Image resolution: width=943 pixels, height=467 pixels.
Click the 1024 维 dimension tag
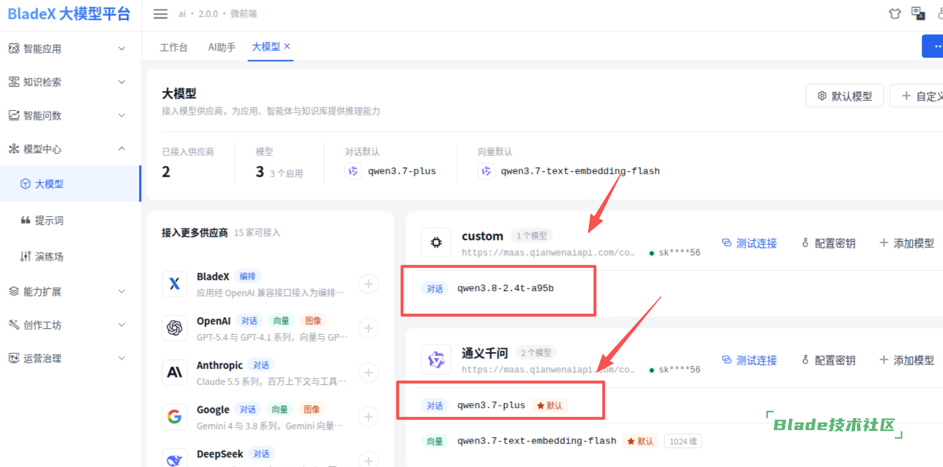coord(683,441)
